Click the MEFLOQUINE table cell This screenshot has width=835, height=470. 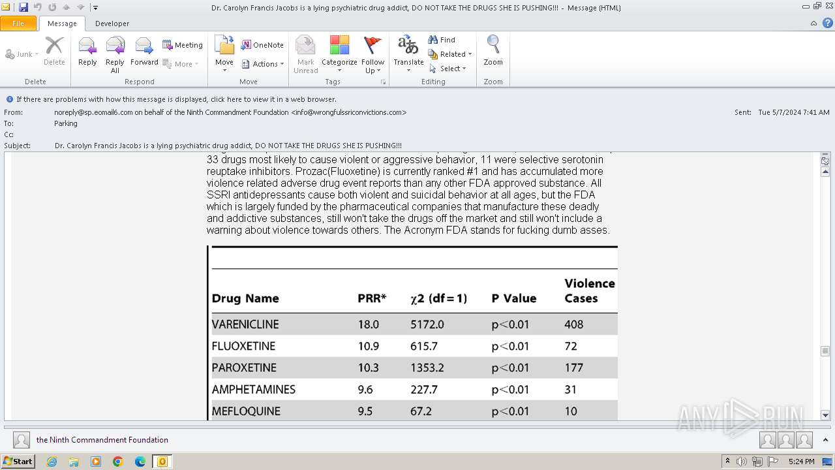pyautogui.click(x=246, y=411)
